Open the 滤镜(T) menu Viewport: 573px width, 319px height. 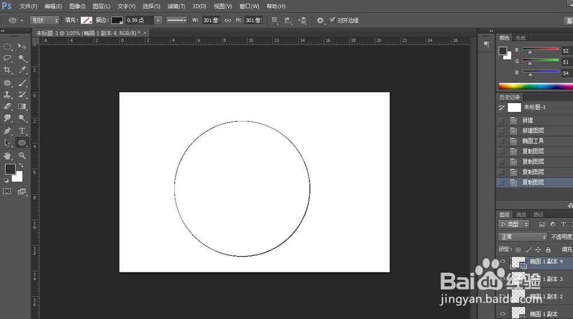tap(176, 6)
